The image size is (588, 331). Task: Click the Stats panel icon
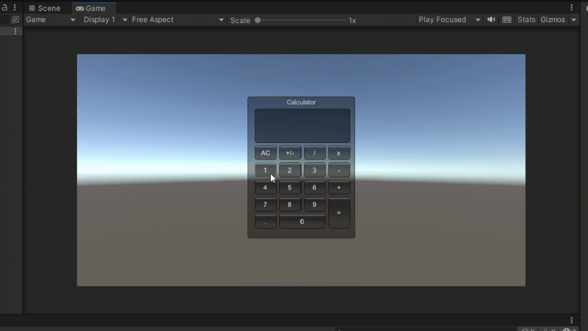526,19
